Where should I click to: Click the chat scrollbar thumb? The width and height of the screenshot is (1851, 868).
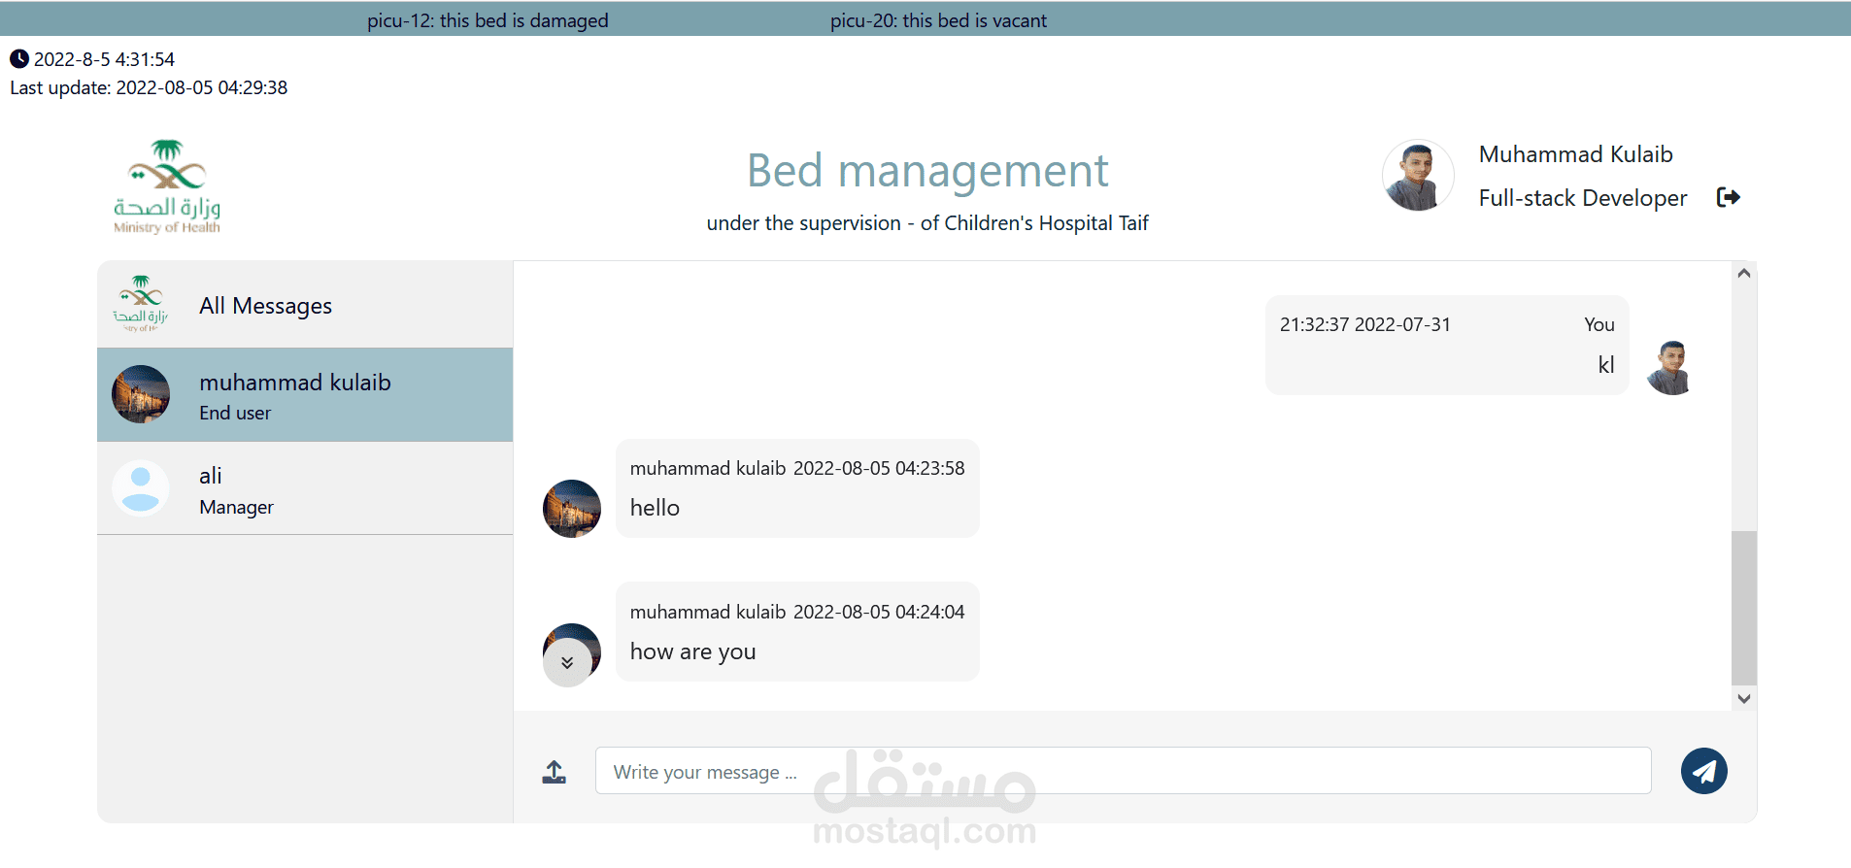coord(1744,608)
